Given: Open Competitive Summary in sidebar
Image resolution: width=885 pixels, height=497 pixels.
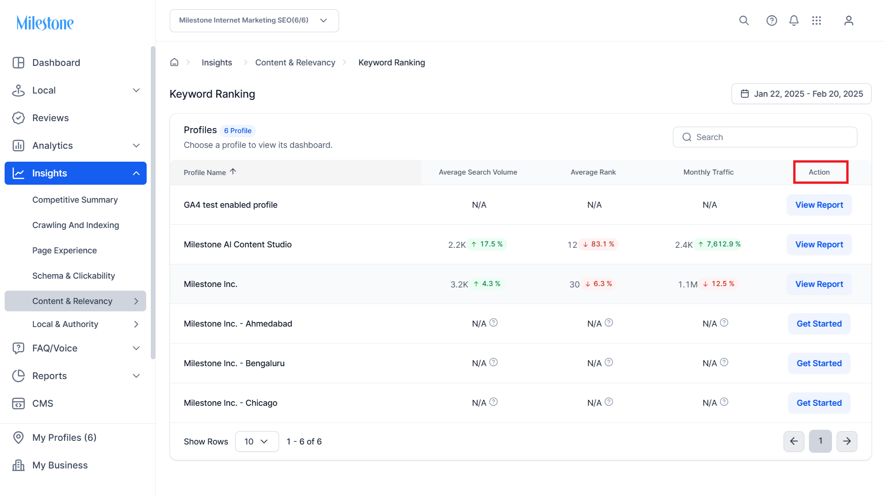Looking at the screenshot, I should point(75,200).
